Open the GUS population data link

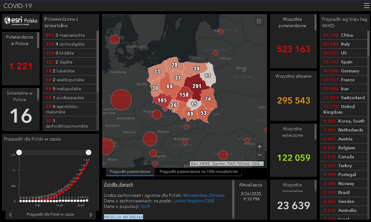(145, 206)
